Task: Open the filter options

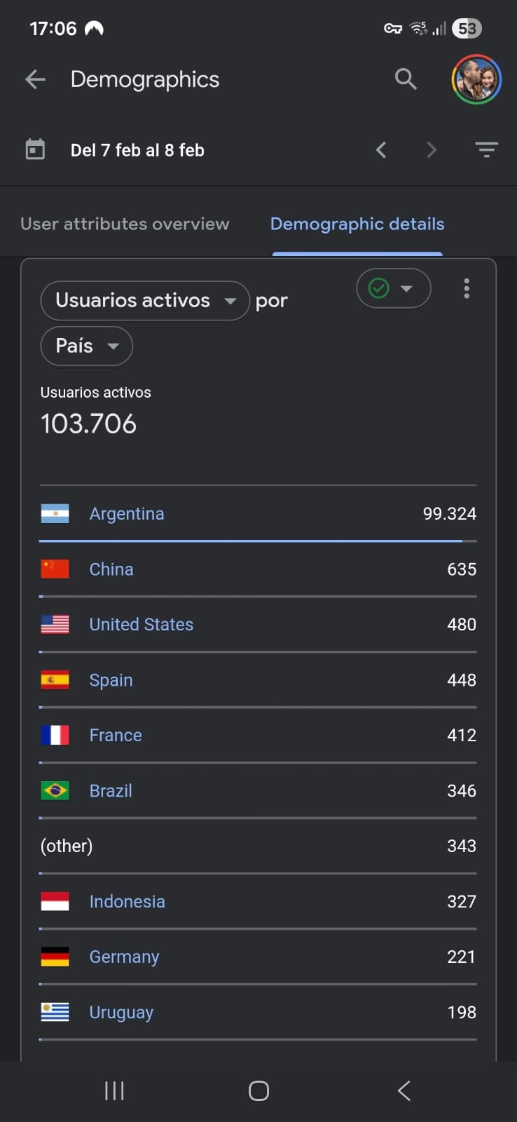Action: tap(486, 149)
